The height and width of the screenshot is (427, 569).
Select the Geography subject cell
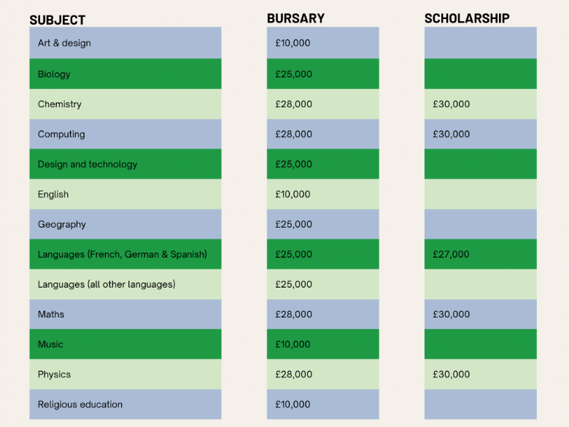click(x=125, y=224)
